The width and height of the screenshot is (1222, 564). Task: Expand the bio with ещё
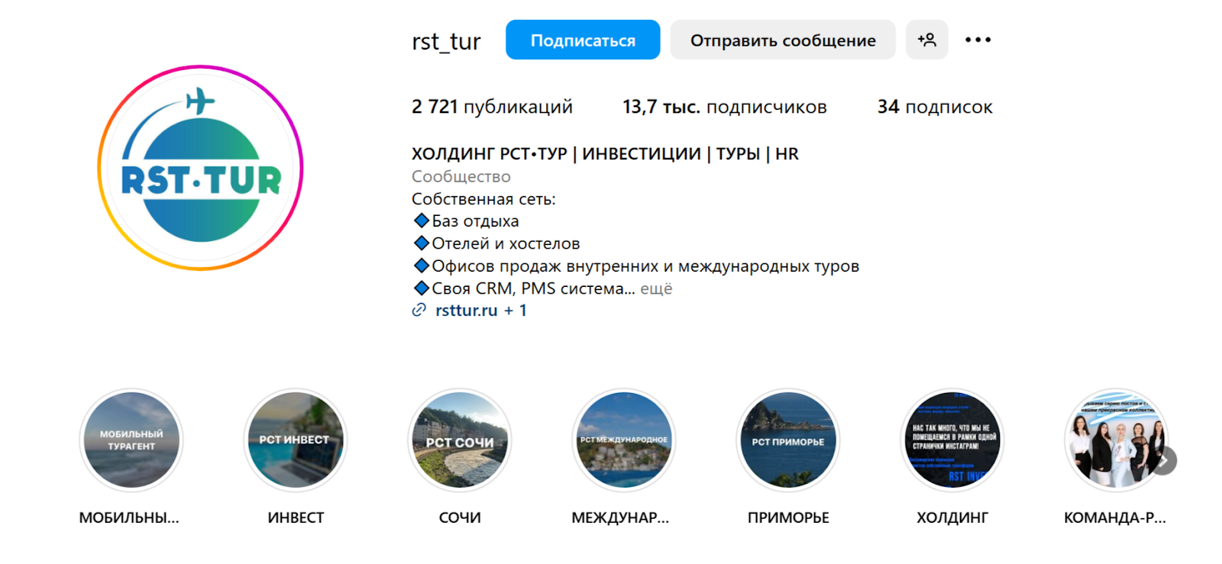pyautogui.click(x=656, y=288)
